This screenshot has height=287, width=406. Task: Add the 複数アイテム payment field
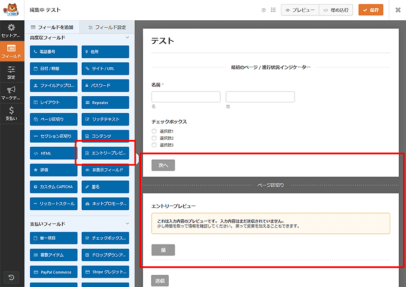[54, 255]
